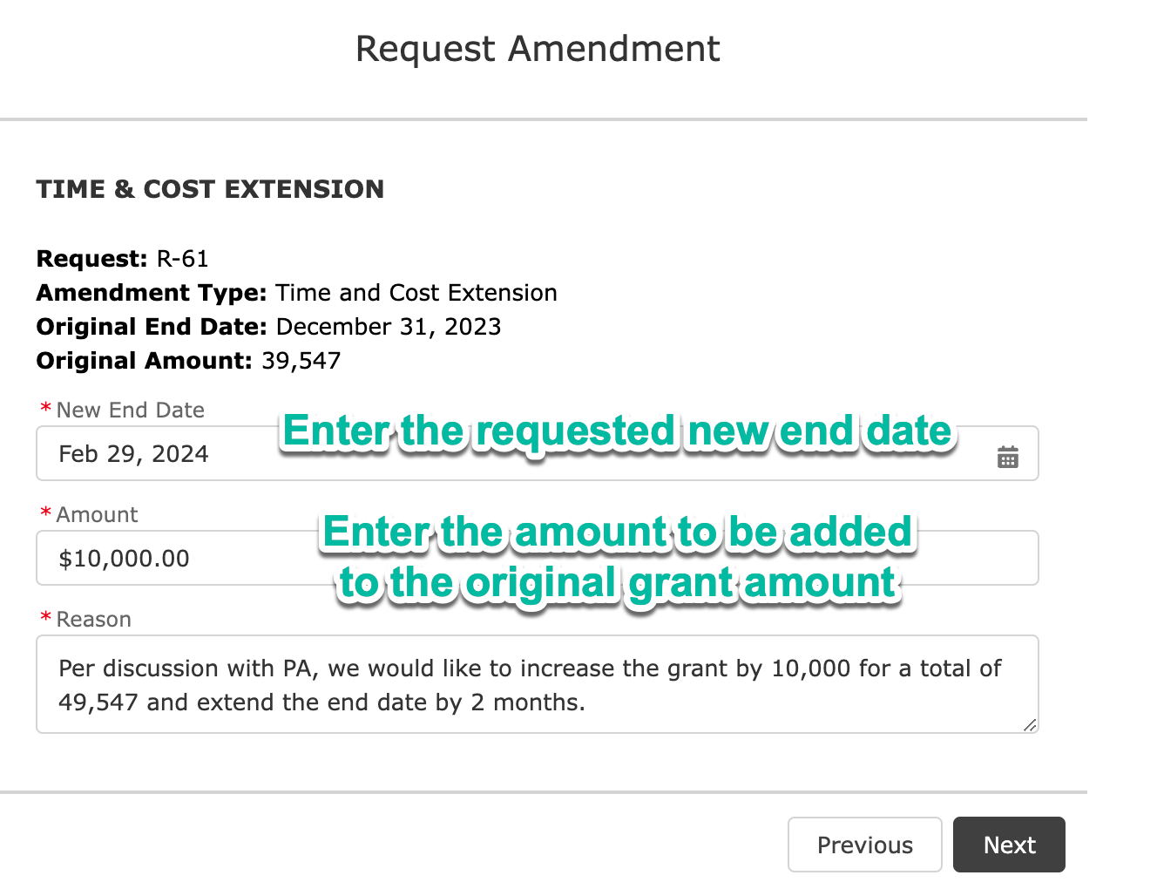
Task: Proceed using the Next button
Action: tap(1009, 845)
